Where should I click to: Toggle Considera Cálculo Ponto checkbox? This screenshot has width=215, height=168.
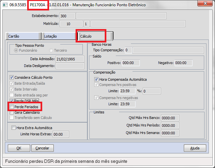point(12,77)
